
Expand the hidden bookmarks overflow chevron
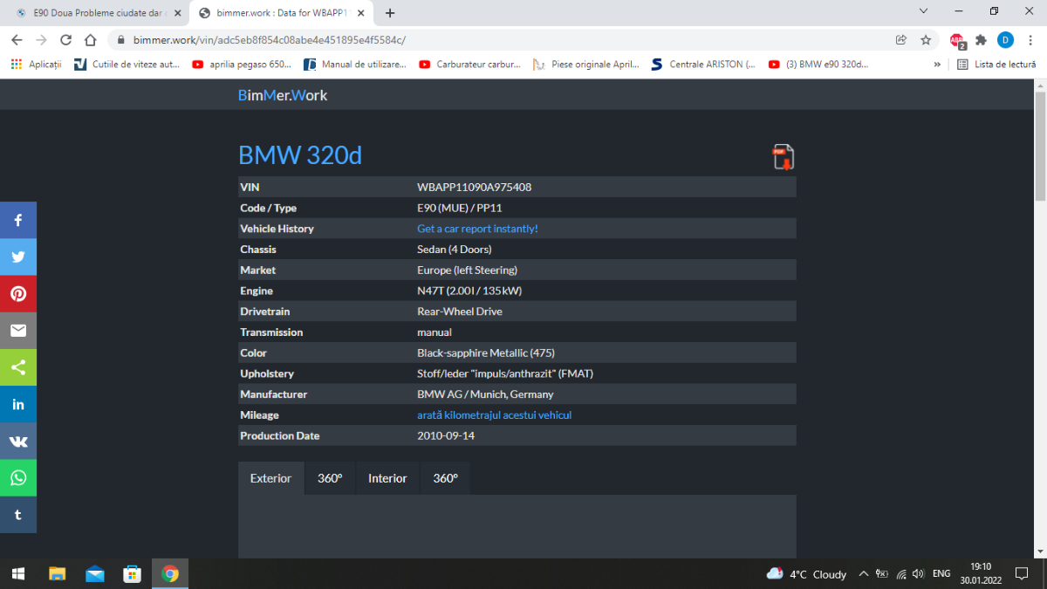(x=937, y=64)
